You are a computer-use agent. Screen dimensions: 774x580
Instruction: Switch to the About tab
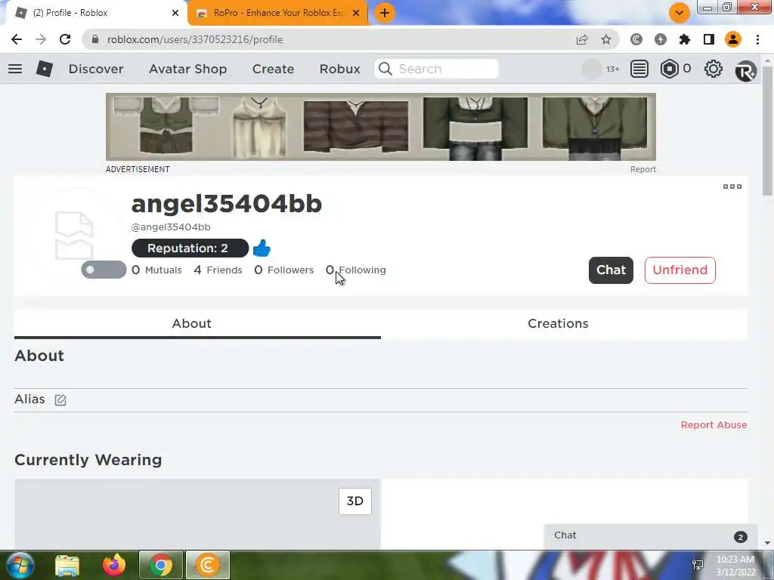coord(197,323)
